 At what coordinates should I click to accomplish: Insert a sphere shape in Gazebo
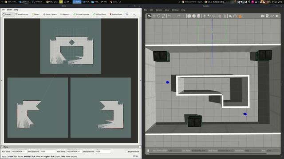tap(194, 16)
